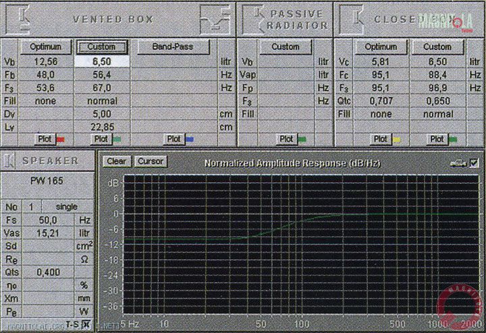Image resolution: width=486 pixels, height=333 pixels.
Task: Click the blue swatch by Band-Pass Plot
Action: 190,140
